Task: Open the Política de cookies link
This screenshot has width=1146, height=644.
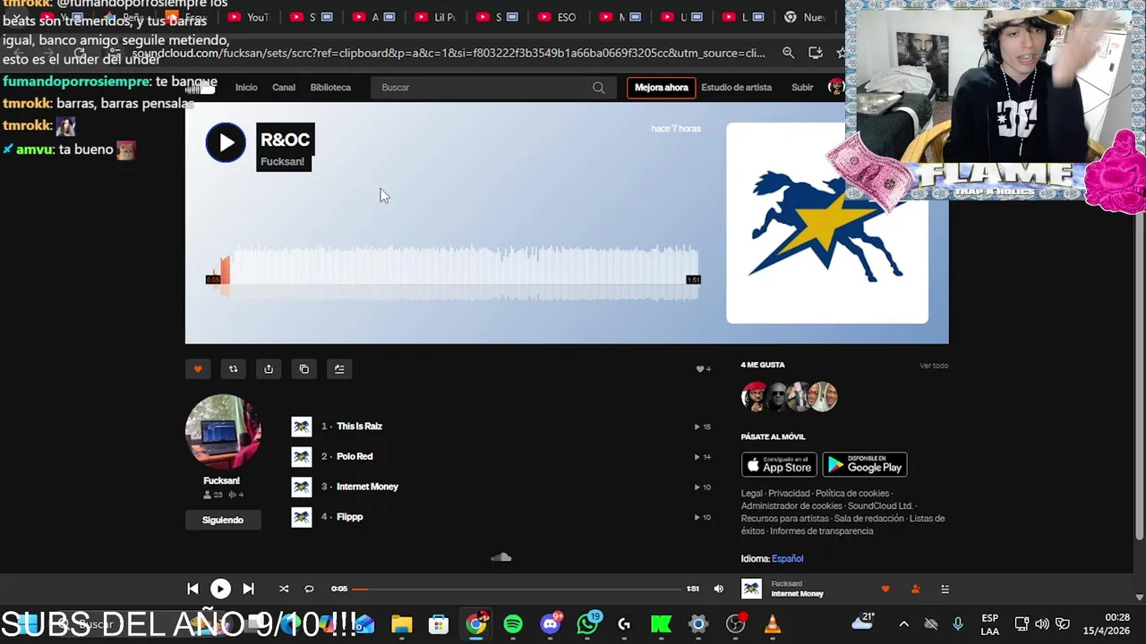Action: (x=851, y=494)
